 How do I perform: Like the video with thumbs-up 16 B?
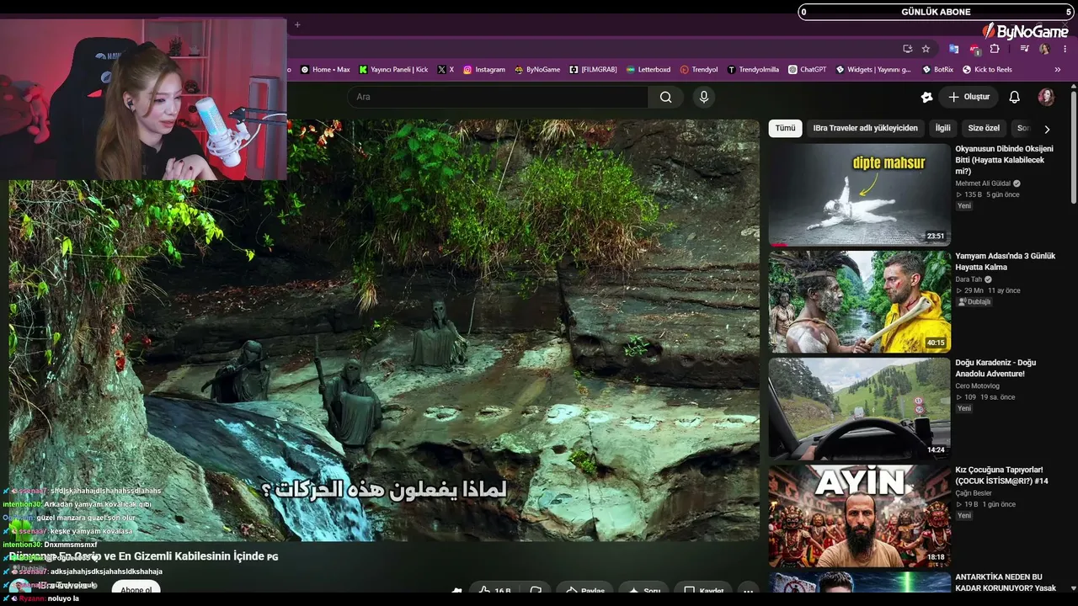click(x=495, y=591)
